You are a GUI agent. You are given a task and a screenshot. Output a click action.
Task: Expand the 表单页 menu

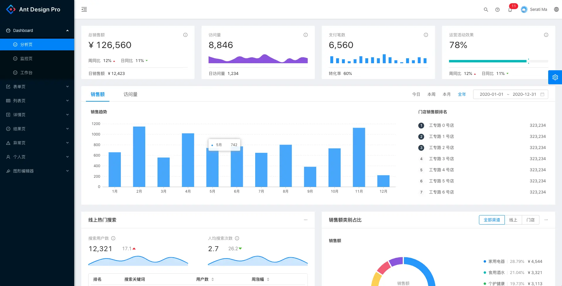(x=37, y=87)
